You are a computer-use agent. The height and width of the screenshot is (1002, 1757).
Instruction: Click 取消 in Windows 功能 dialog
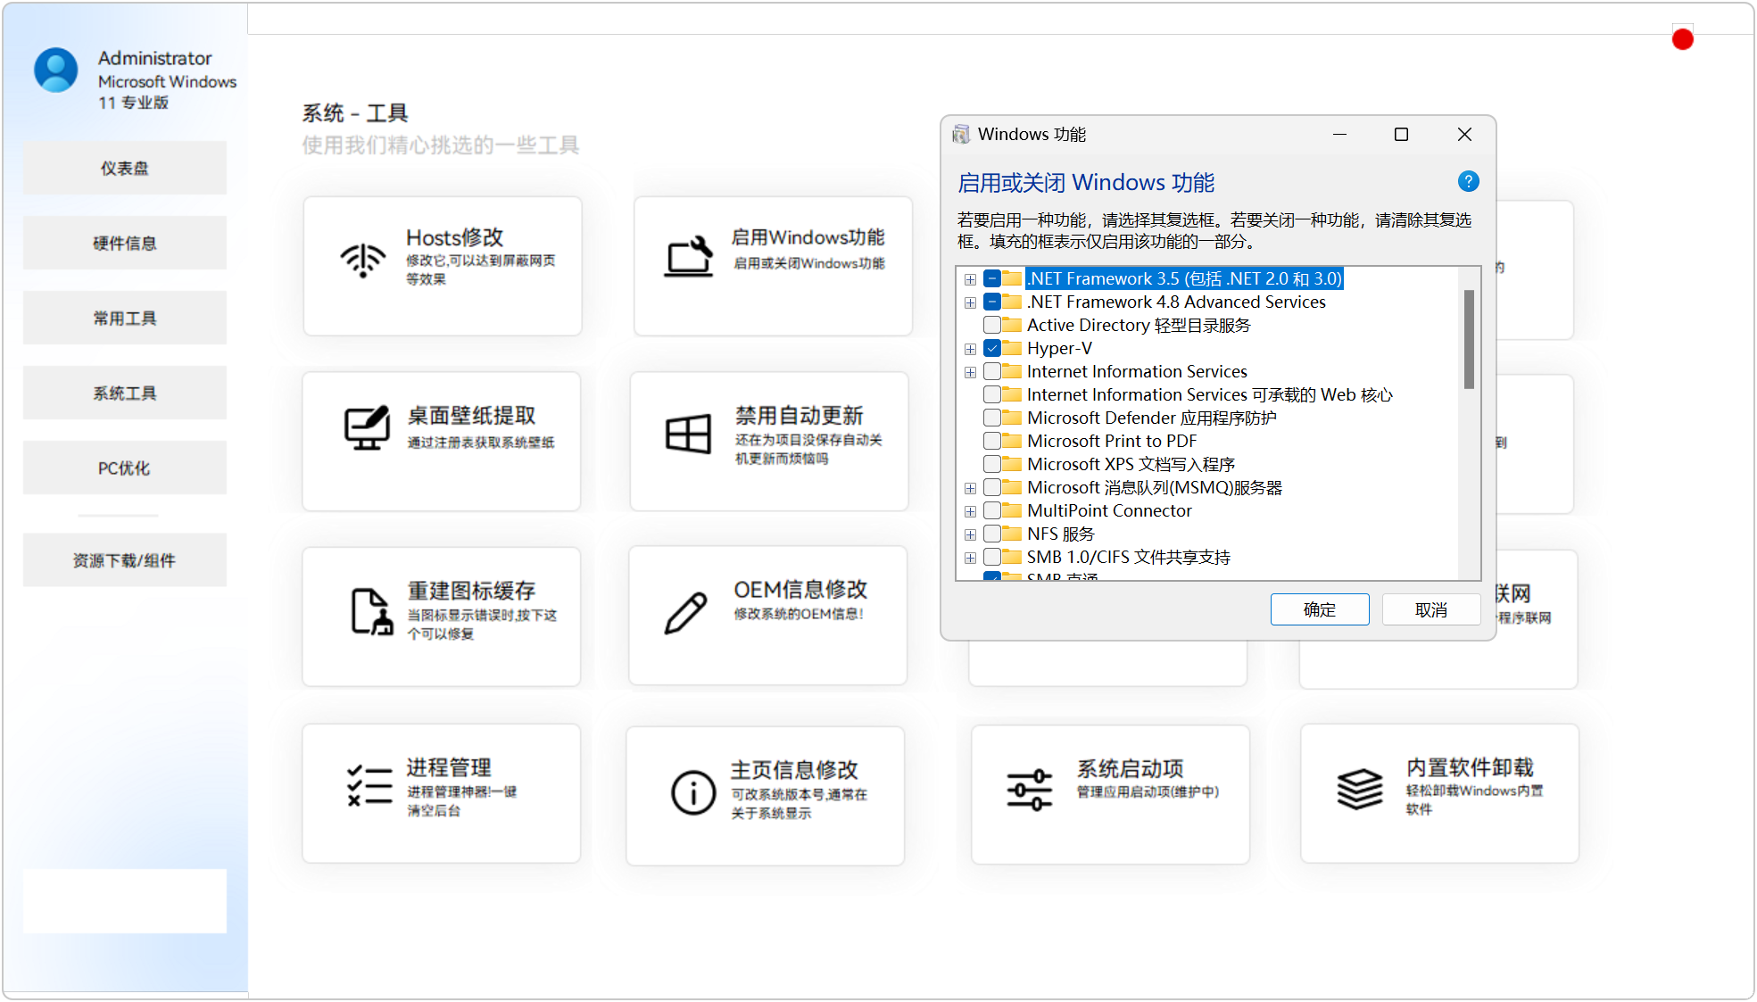pos(1431,609)
